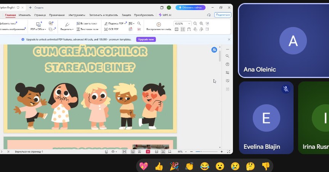Adjust the zoom slider in status bar
This screenshot has height=172, width=329.
point(201,151)
